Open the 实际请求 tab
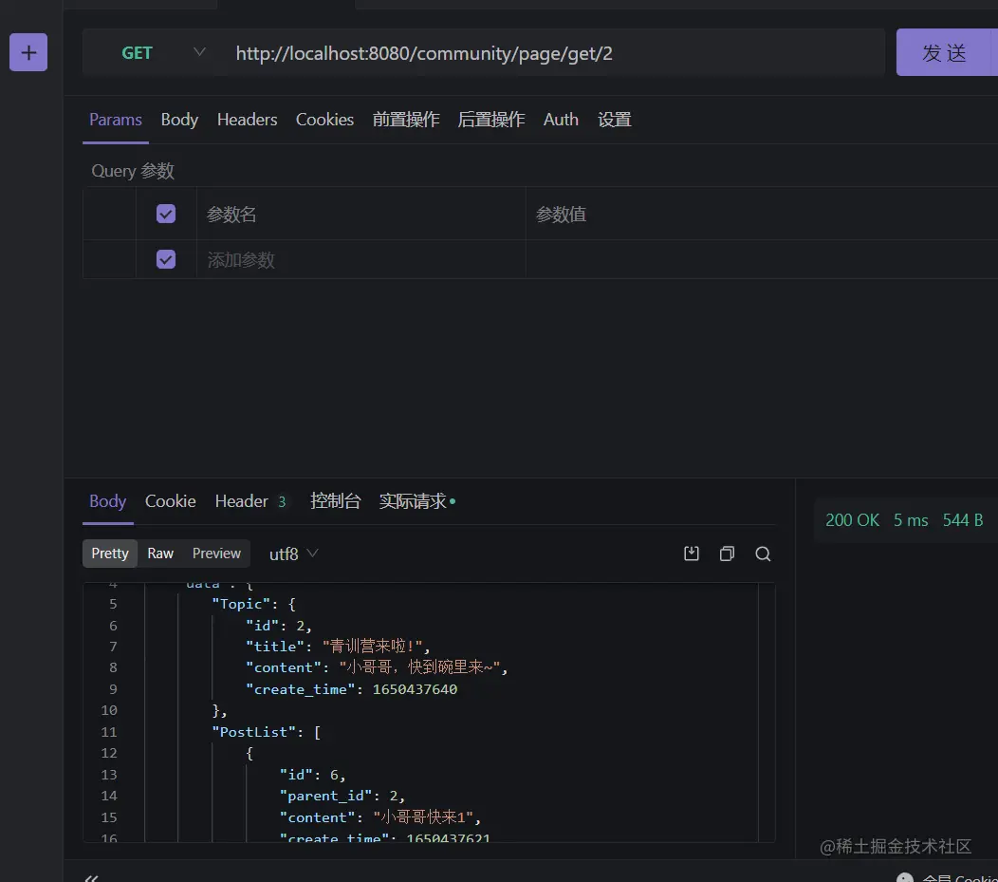 416,501
